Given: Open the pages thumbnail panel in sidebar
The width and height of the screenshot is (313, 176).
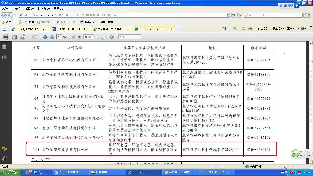Looking at the screenshot, I should coord(4,47).
